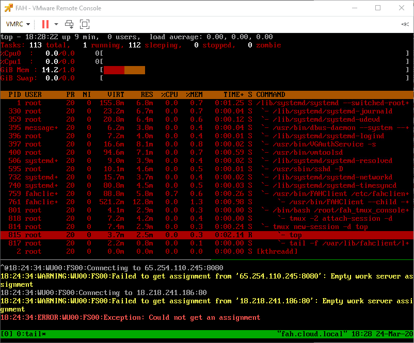Click the VMware Remote Console app icon
Viewport: 414px width, 343px height.
click(8, 8)
